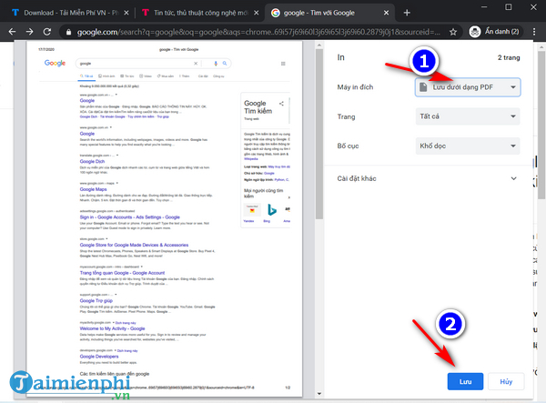Click the PDF document icon in destination field
Image resolution: width=546 pixels, height=403 pixels.
[x=423, y=87]
